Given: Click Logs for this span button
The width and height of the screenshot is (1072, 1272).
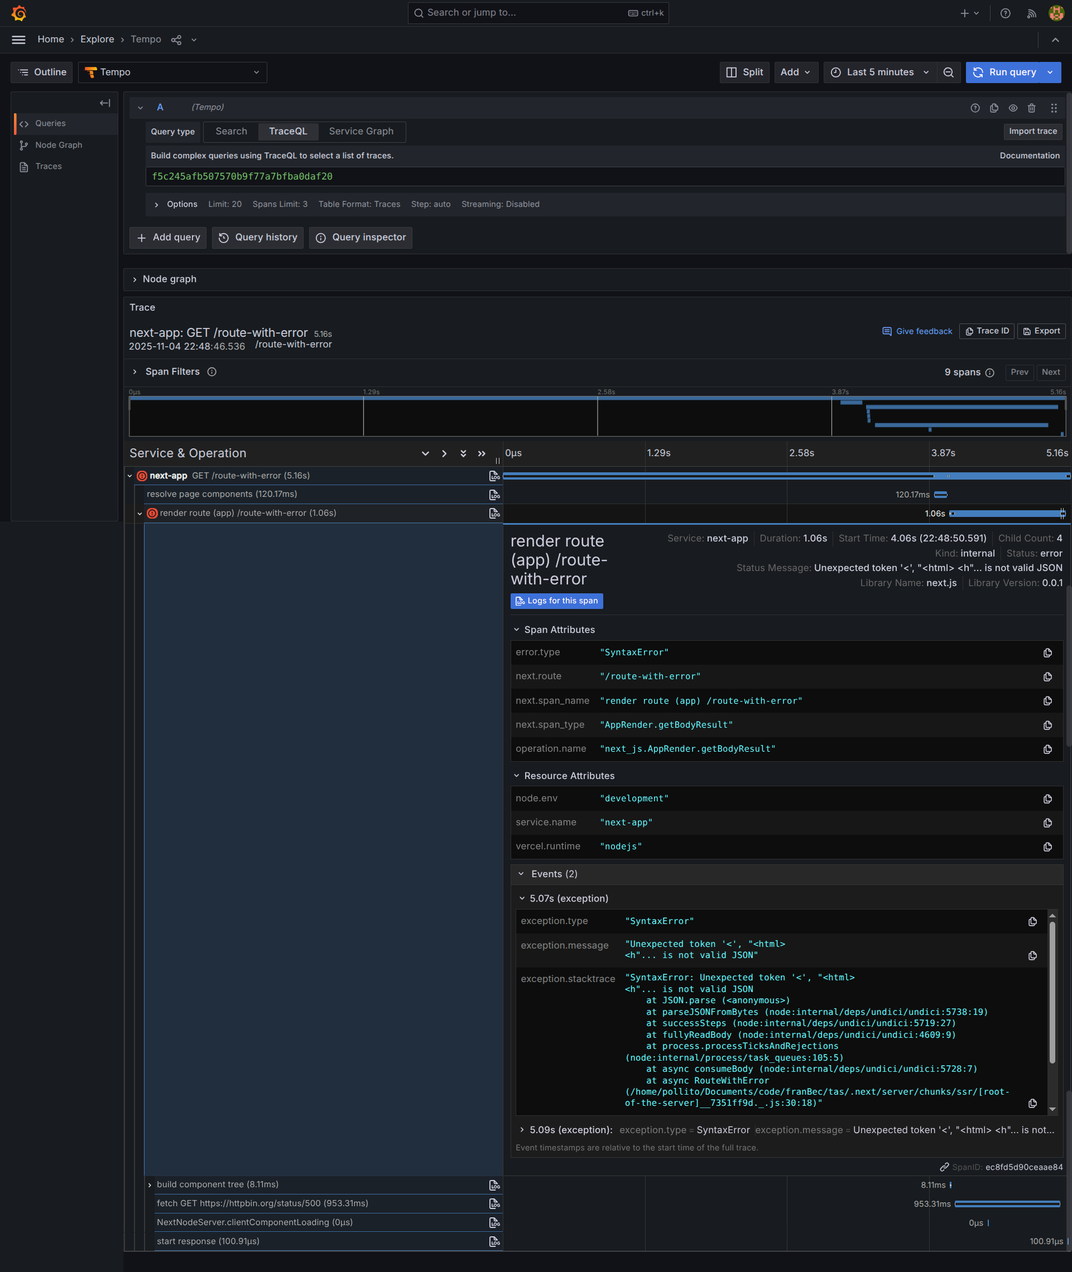Looking at the screenshot, I should pyautogui.click(x=556, y=601).
